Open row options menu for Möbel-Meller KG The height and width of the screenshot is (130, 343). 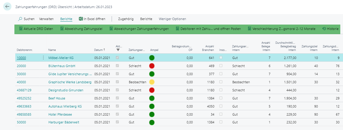point(43,58)
